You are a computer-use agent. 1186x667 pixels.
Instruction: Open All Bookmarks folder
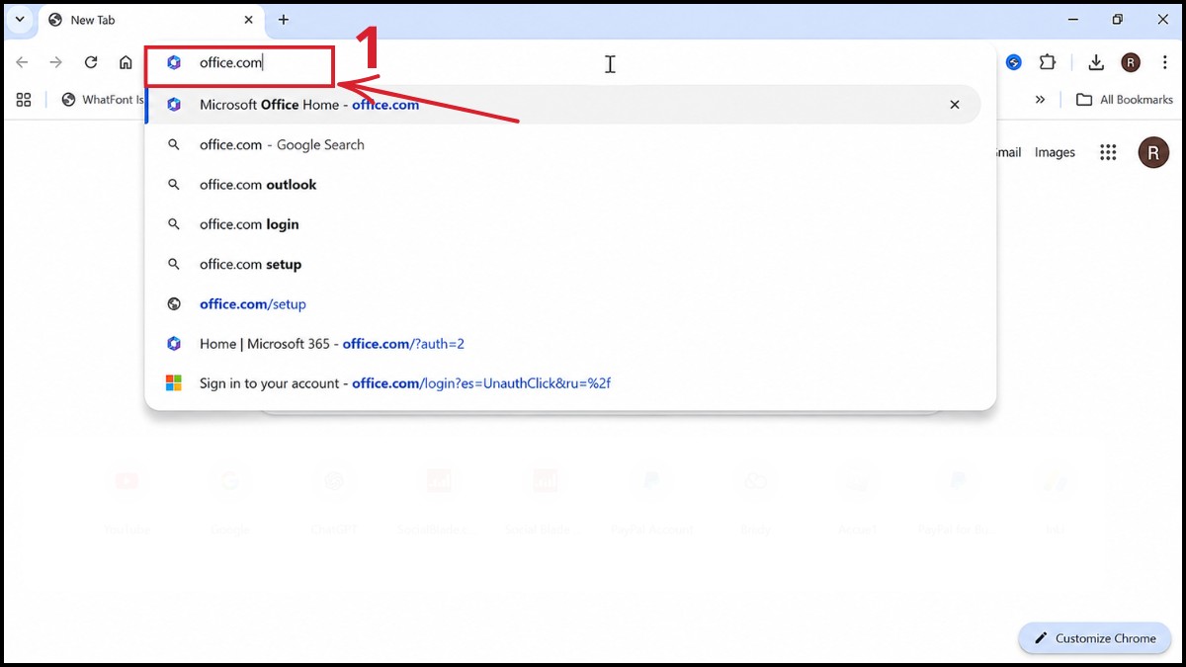pos(1125,100)
